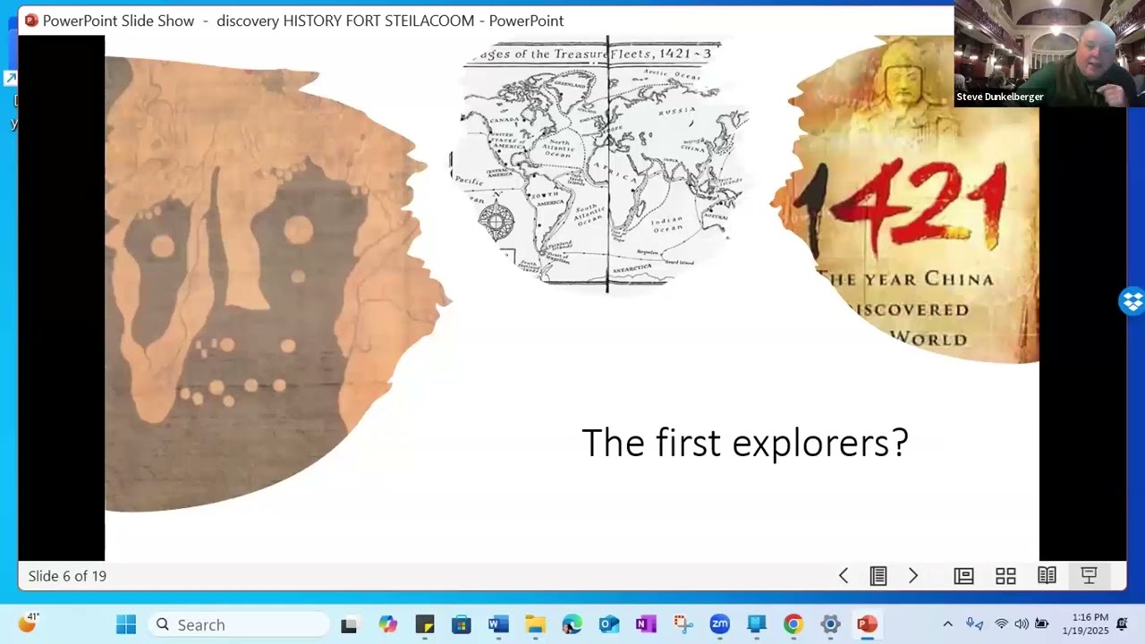This screenshot has width=1145, height=644.
Task: Switch to PowerPoint on the taskbar
Action: pyautogui.click(x=867, y=624)
